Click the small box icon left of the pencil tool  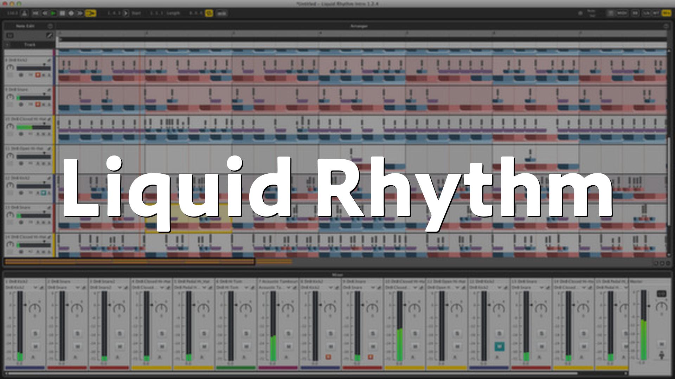tap(10, 35)
